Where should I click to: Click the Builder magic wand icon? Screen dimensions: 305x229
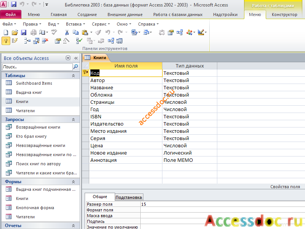pyautogui.click(x=66, y=41)
